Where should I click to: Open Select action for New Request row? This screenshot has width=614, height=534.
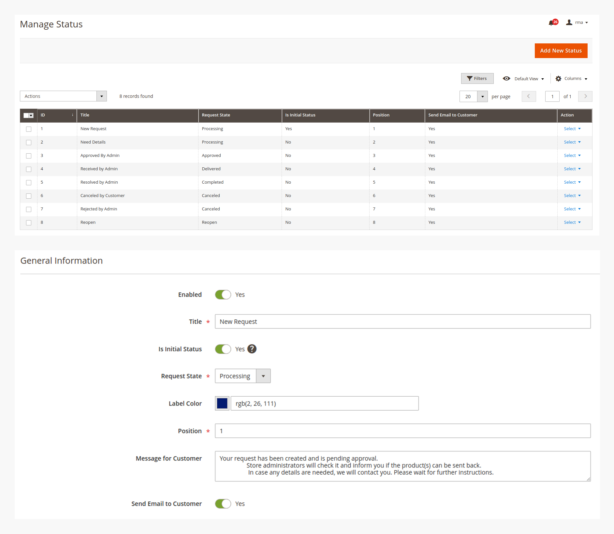(x=572, y=129)
